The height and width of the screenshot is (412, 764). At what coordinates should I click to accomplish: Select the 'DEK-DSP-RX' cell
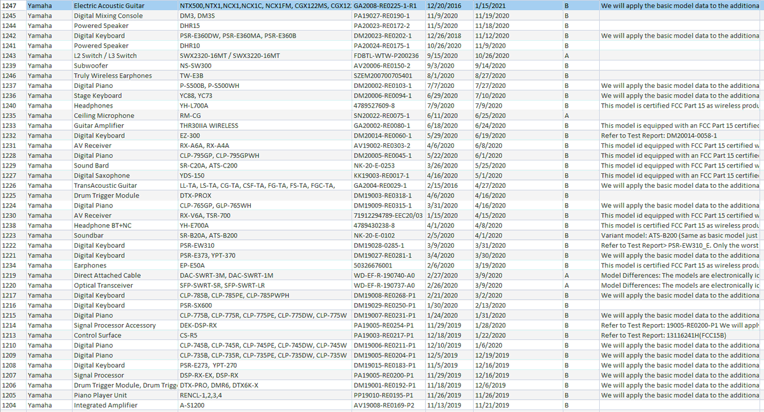click(x=264, y=325)
